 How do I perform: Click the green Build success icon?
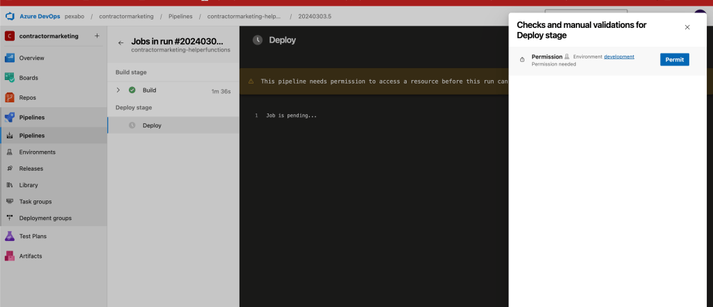132,90
